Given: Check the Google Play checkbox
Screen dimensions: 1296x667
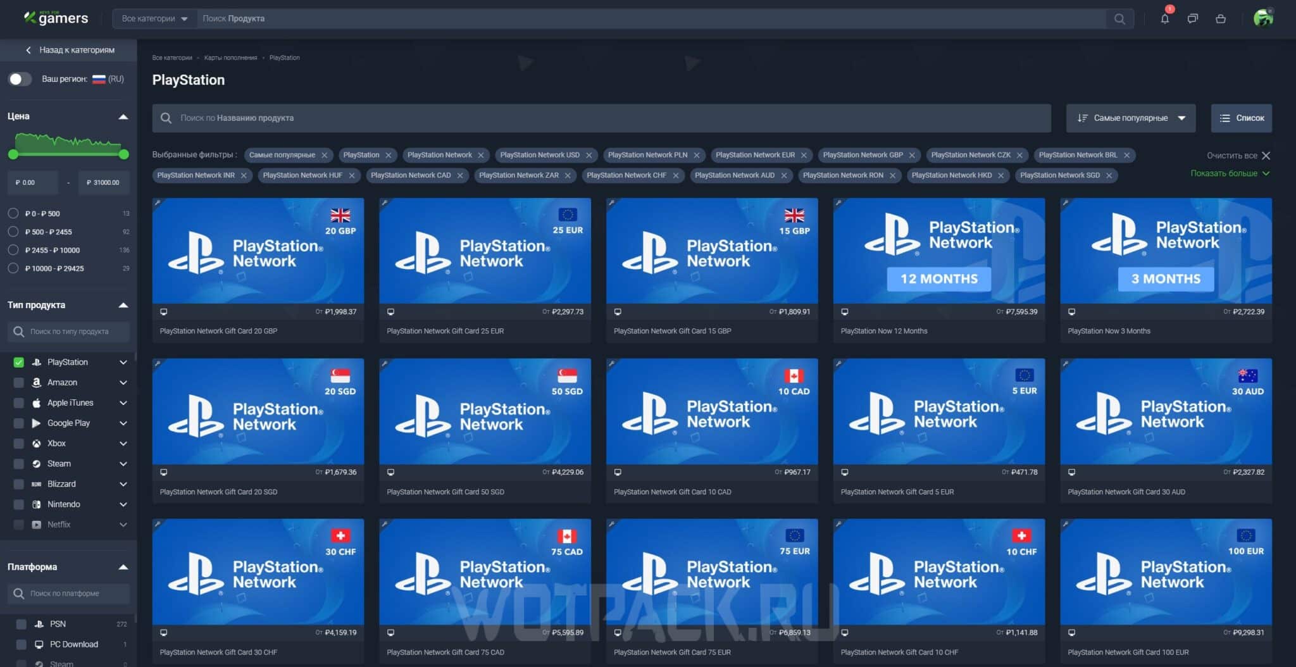Looking at the screenshot, I should coord(18,423).
